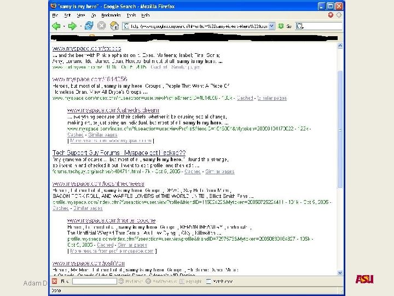Click the Find Previous icon button
This screenshot has height=296, width=394.
click(148, 281)
